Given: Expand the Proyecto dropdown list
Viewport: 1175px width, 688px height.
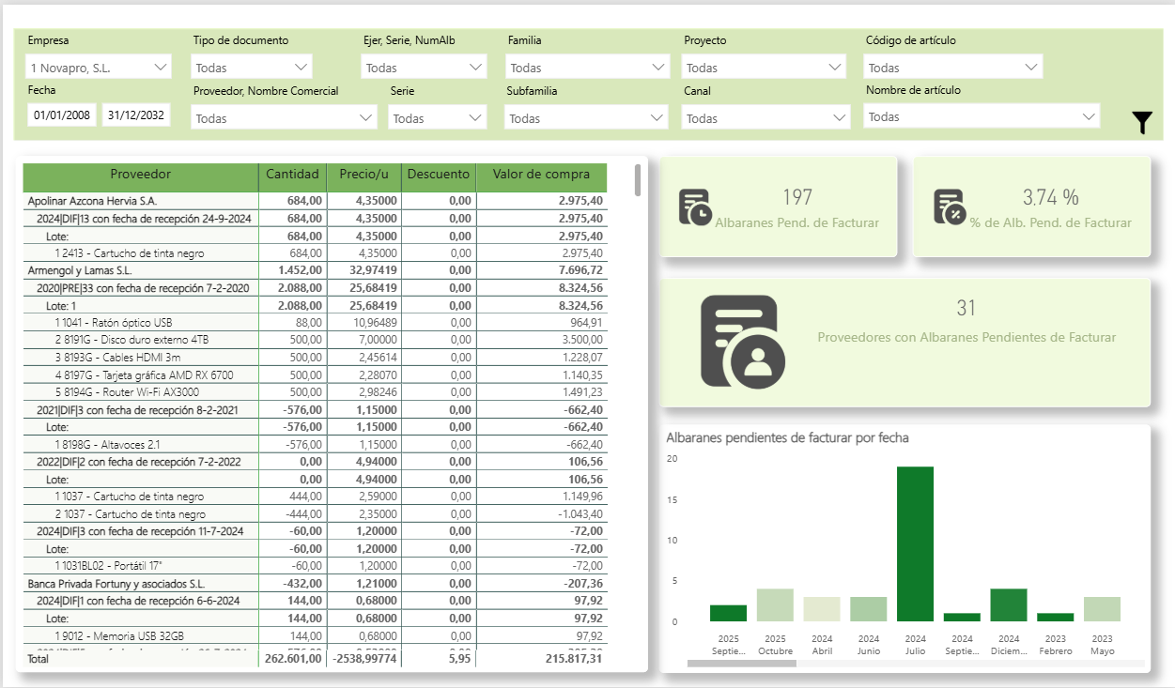Looking at the screenshot, I should pyautogui.click(x=764, y=68).
